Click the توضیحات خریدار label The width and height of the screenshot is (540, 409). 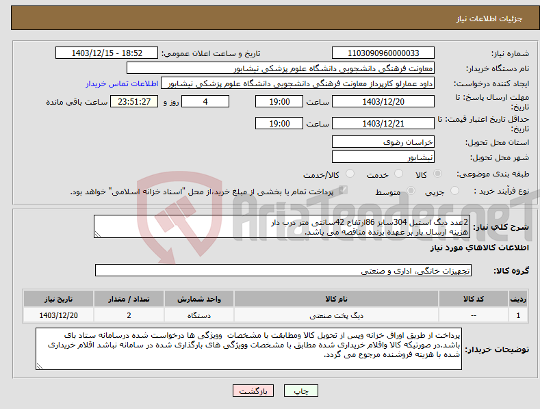tap(498, 349)
